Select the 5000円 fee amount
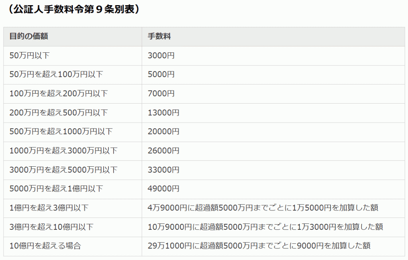The image size is (408, 260). (159, 75)
